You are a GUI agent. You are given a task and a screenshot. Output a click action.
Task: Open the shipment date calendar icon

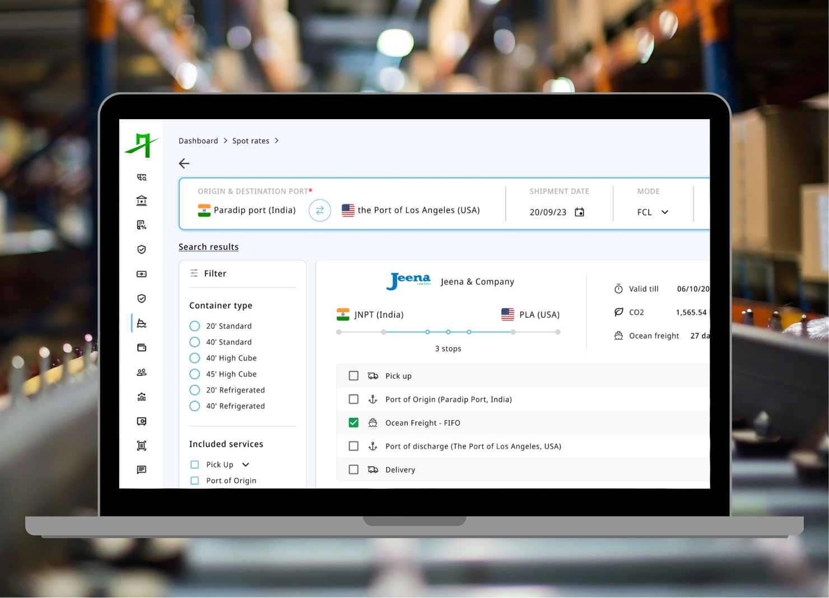580,212
